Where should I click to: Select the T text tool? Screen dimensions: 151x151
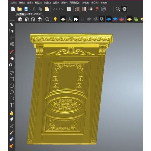coord(12,105)
